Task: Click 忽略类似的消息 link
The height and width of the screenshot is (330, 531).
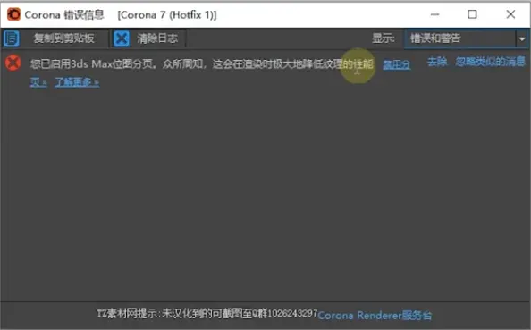Action: [491, 62]
